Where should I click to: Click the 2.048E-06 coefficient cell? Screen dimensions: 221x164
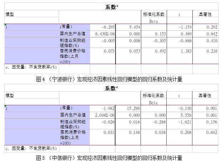click(x=102, y=115)
